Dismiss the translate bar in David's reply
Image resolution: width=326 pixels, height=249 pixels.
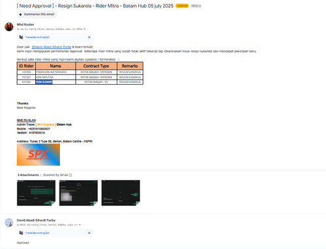(89, 233)
